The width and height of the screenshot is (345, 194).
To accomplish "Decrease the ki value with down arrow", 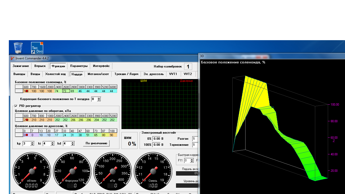I will coord(53,145).
